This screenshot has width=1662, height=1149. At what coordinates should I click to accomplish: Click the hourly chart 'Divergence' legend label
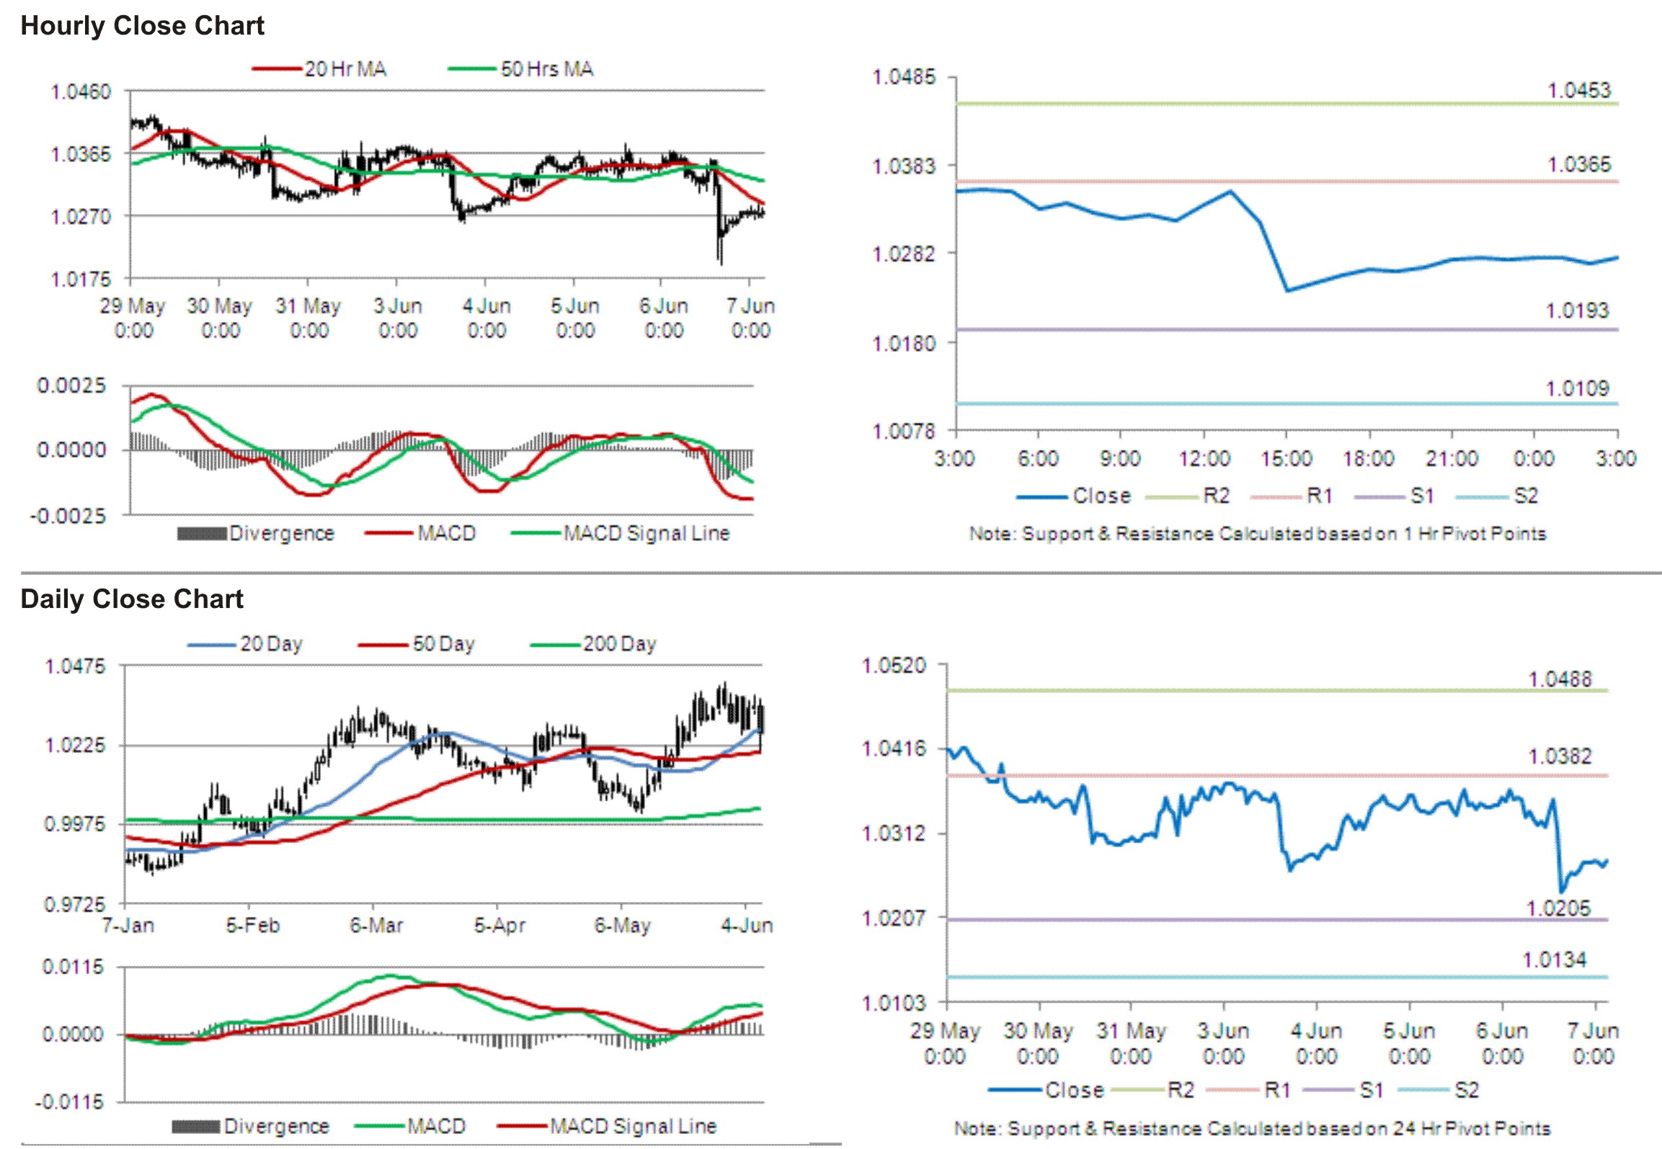pos(282,534)
